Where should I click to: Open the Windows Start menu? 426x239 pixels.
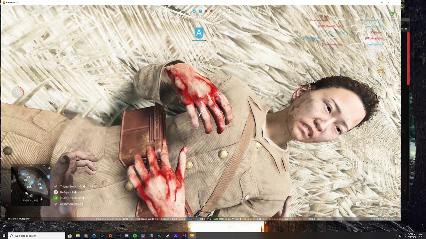(x=4, y=236)
